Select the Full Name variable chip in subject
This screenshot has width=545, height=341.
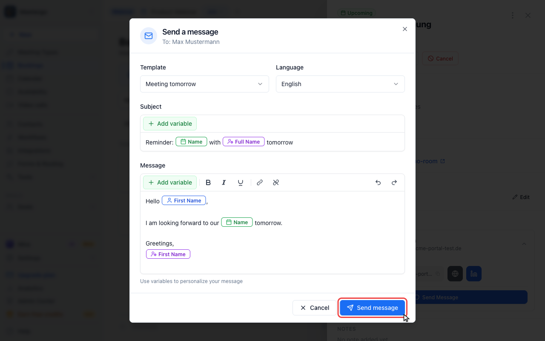244,142
